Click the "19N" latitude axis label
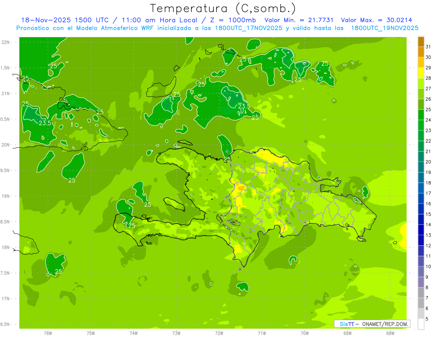The image size is (438, 338). (6, 196)
